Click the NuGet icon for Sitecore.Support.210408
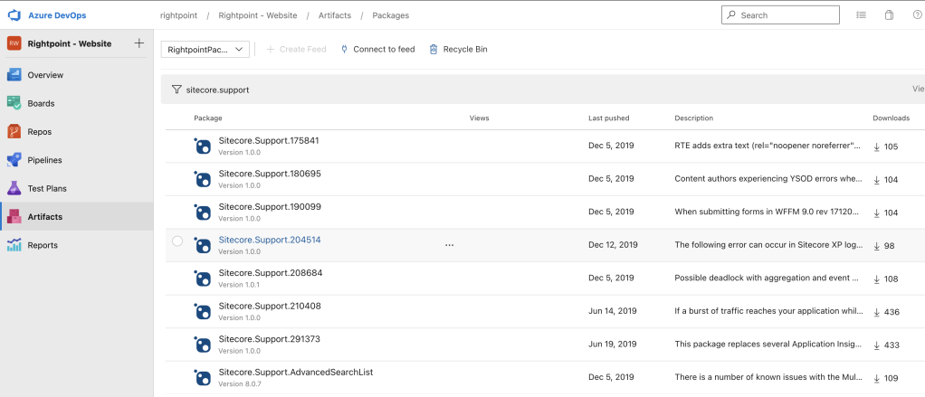Viewport: 925px width, 397px height. (203, 311)
